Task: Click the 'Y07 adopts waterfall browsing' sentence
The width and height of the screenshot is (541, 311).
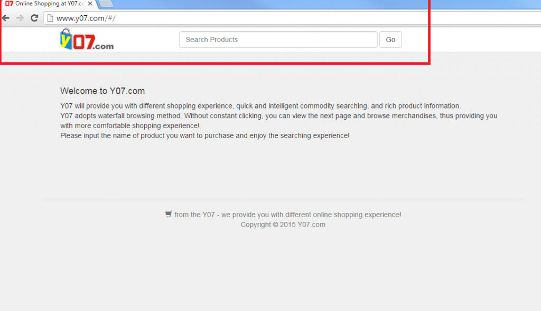Action: [278, 116]
